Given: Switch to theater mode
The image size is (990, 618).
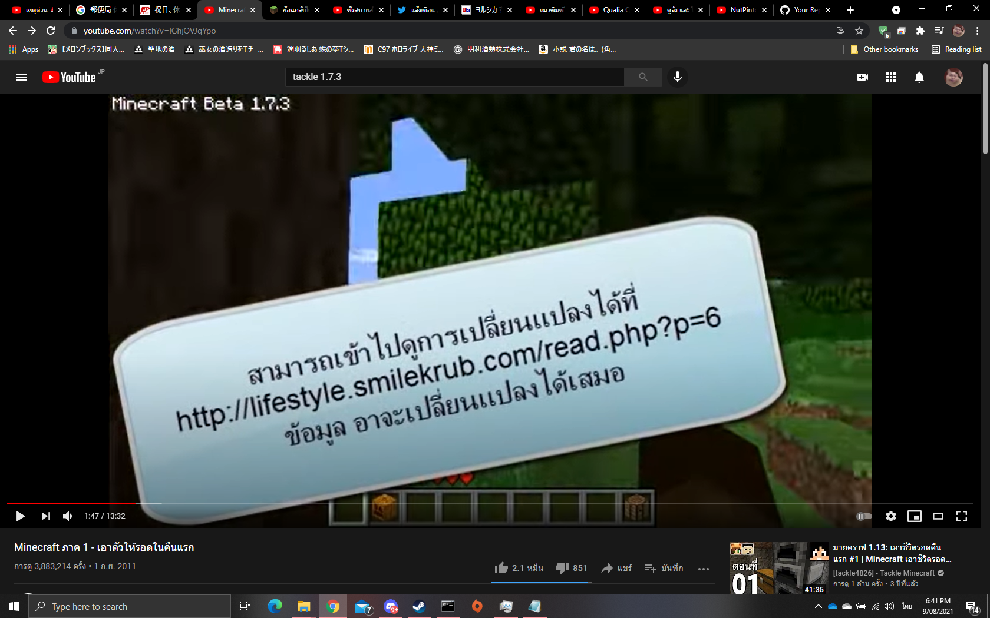Looking at the screenshot, I should 938,516.
